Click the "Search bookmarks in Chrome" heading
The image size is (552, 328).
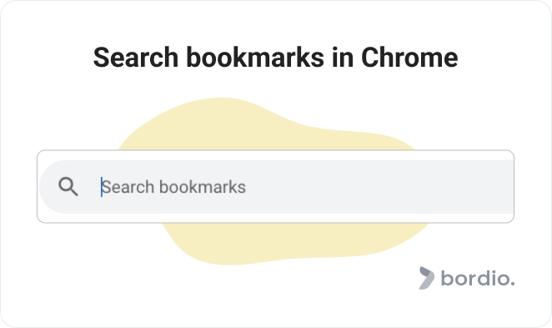[276, 58]
